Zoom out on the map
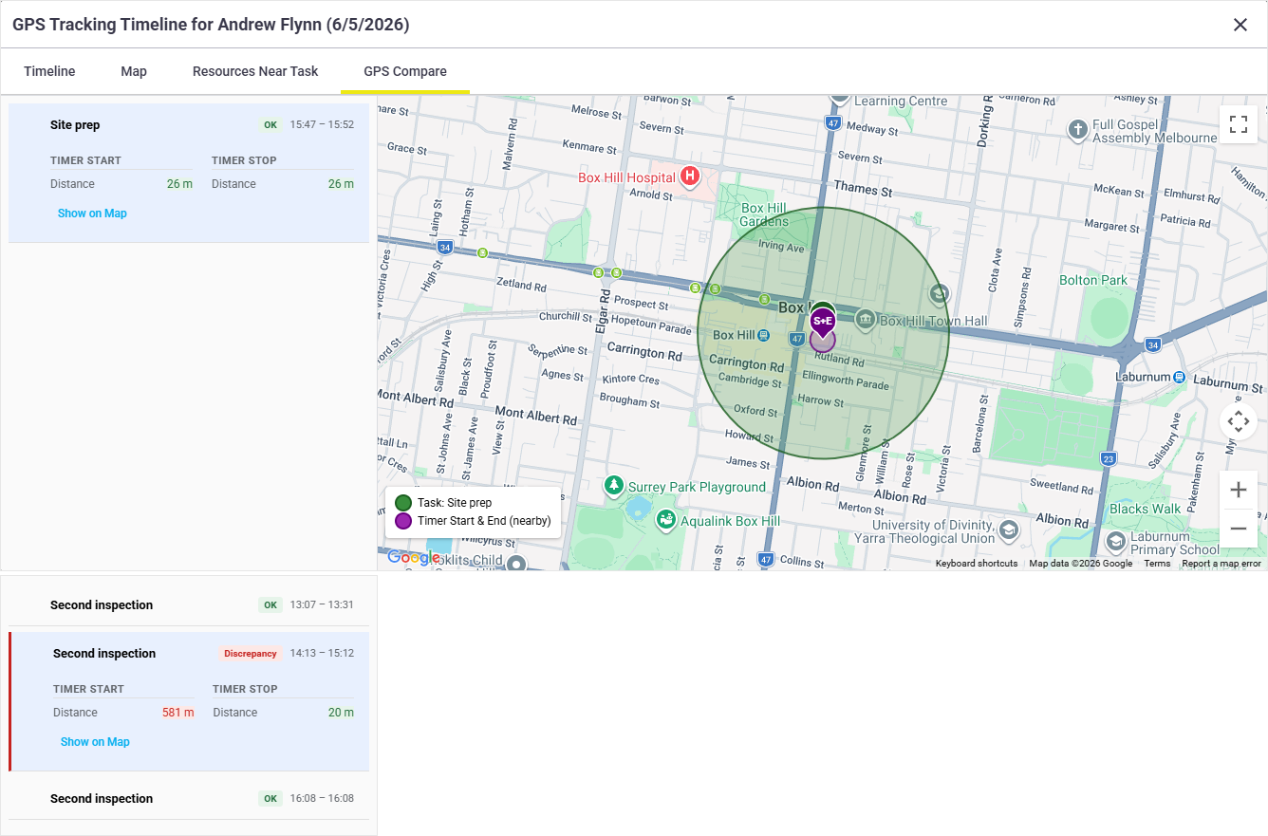This screenshot has width=1268, height=836. pyautogui.click(x=1238, y=529)
